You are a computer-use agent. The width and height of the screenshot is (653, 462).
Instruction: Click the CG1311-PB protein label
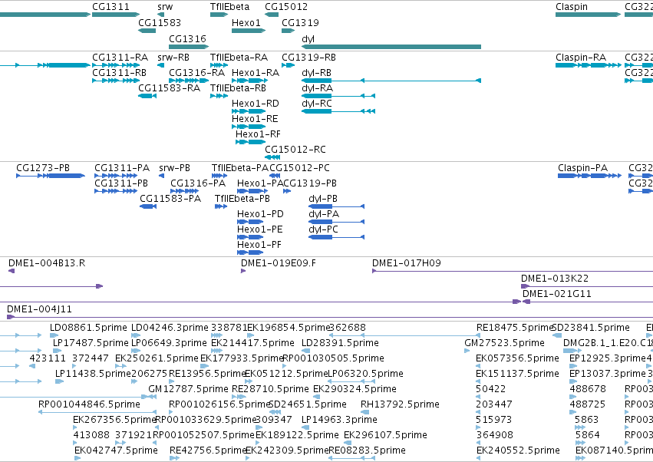click(x=121, y=183)
